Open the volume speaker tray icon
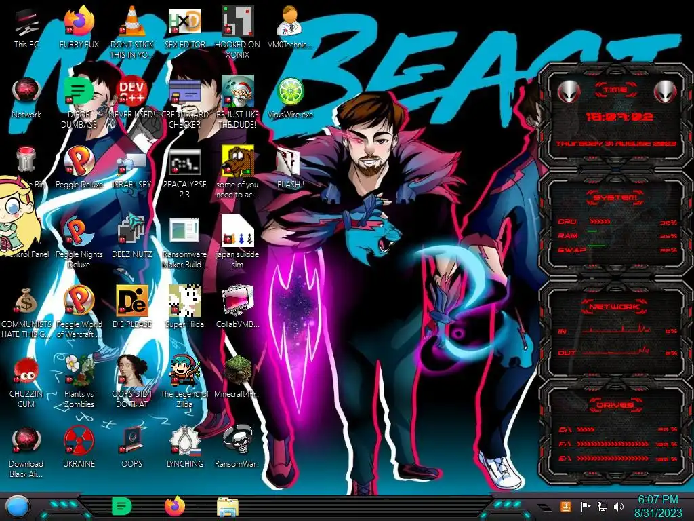Image resolution: width=694 pixels, height=521 pixels. click(619, 506)
